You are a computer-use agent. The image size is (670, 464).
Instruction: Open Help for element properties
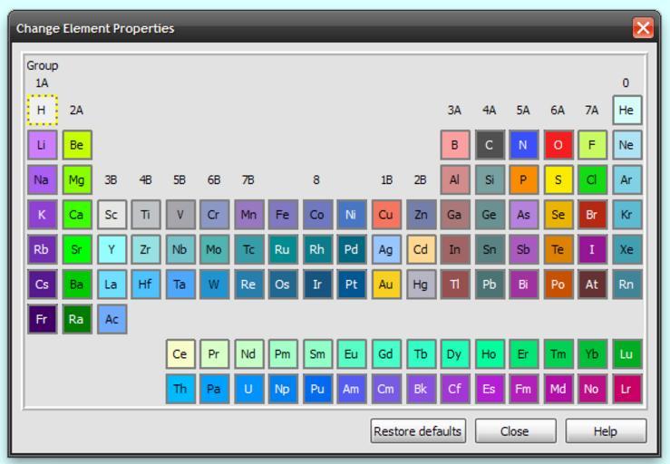click(x=605, y=431)
